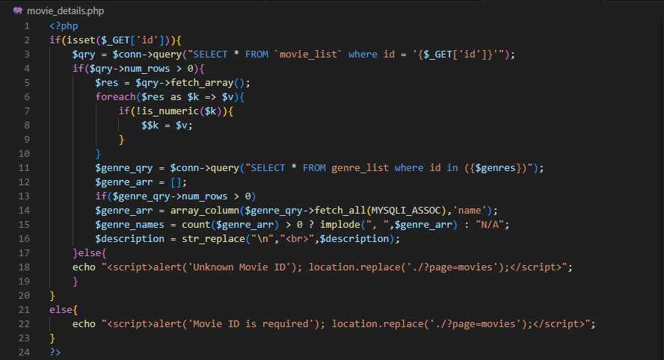Place cursor on the opening <?php tag
Image resolution: width=664 pixels, height=360 pixels.
coord(64,26)
